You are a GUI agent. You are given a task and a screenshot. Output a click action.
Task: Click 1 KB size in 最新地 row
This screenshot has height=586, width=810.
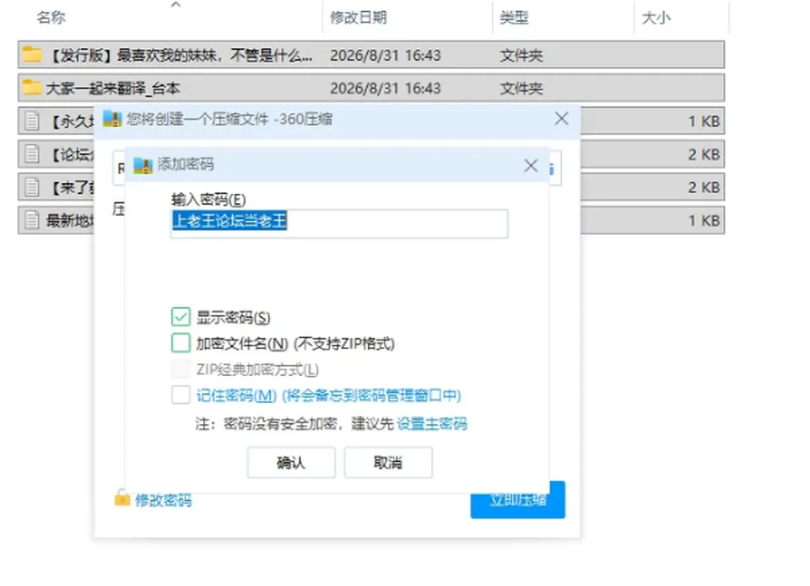(x=704, y=220)
